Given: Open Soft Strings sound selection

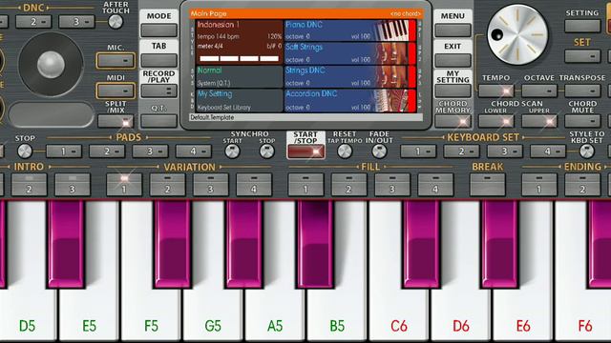Looking at the screenshot, I should [349, 53].
